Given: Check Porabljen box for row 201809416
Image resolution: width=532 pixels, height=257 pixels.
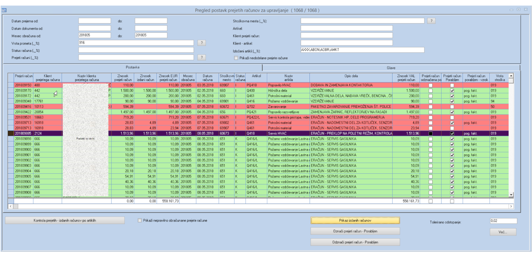Looking at the screenshot, I should tap(452, 107).
